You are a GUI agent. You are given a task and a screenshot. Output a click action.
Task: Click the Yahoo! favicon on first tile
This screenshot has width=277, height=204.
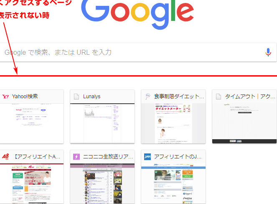click(x=5, y=97)
